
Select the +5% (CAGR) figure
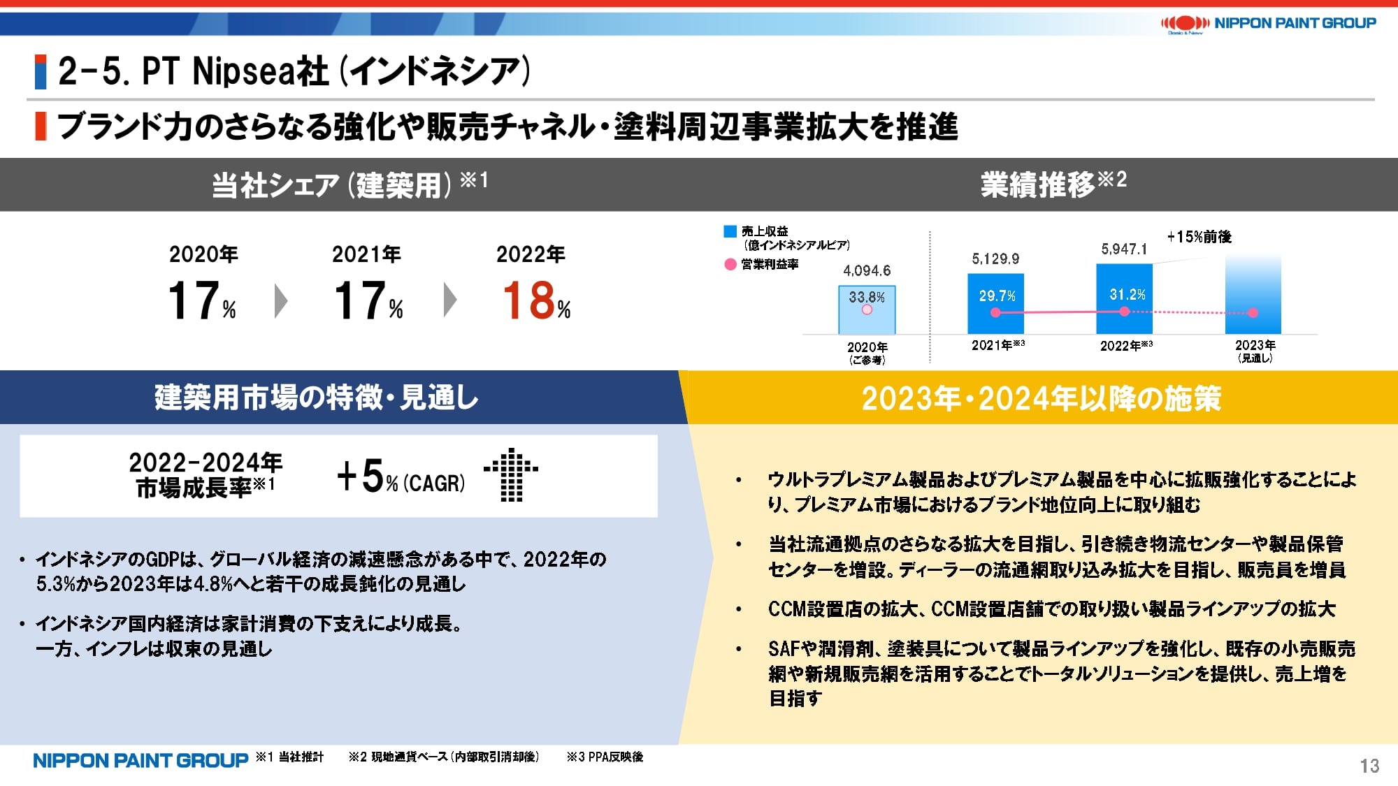click(401, 477)
